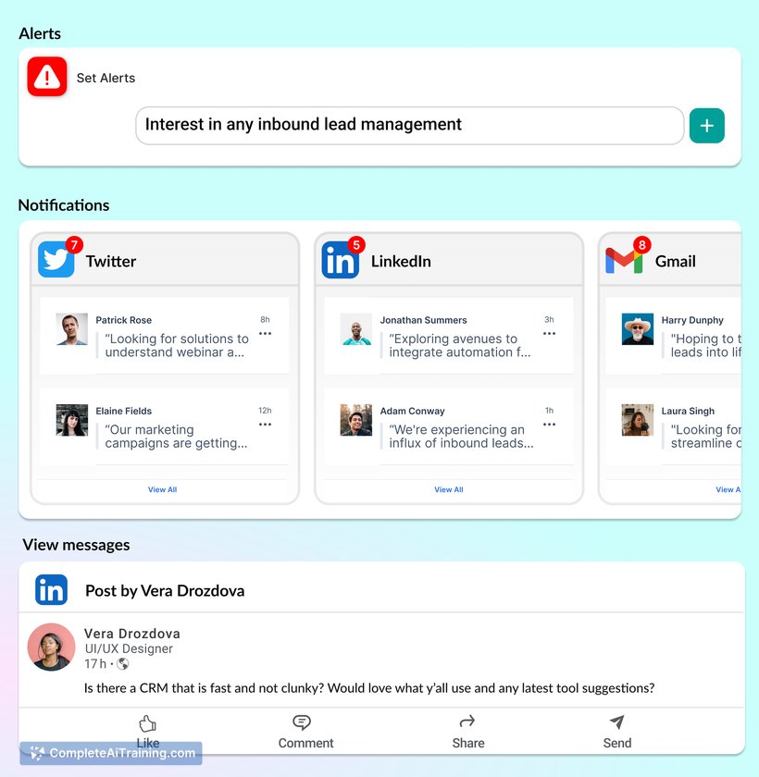Screen dimensions: 759x777
Task: Like Vera Drozdova's post
Action: [148, 732]
